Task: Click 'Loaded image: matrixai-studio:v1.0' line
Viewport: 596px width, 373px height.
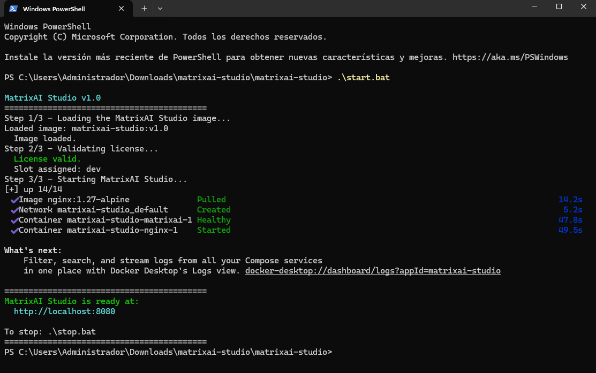Action: click(x=86, y=128)
